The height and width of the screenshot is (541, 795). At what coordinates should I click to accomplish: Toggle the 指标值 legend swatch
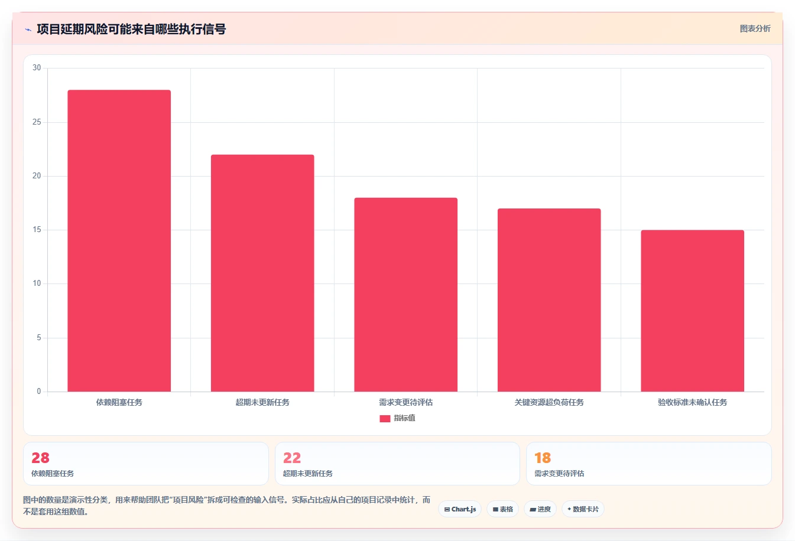385,418
